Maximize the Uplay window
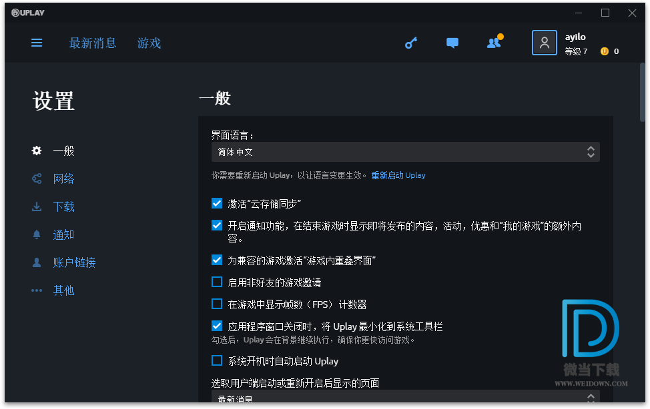Screen dimensions: 650x409 click(x=605, y=13)
